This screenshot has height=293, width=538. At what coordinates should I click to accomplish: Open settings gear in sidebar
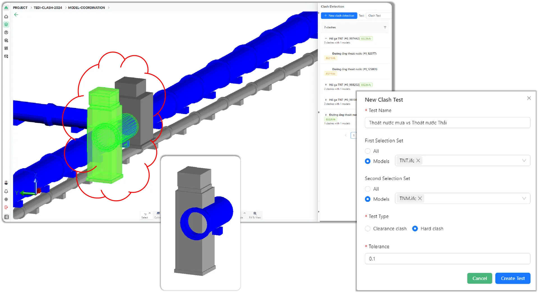point(6,199)
